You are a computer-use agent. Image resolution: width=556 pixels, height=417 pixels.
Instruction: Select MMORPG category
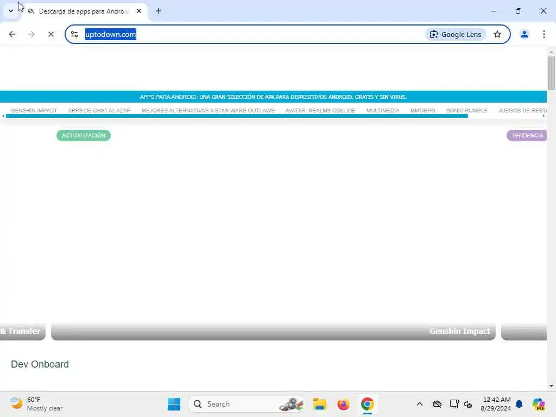click(x=422, y=111)
